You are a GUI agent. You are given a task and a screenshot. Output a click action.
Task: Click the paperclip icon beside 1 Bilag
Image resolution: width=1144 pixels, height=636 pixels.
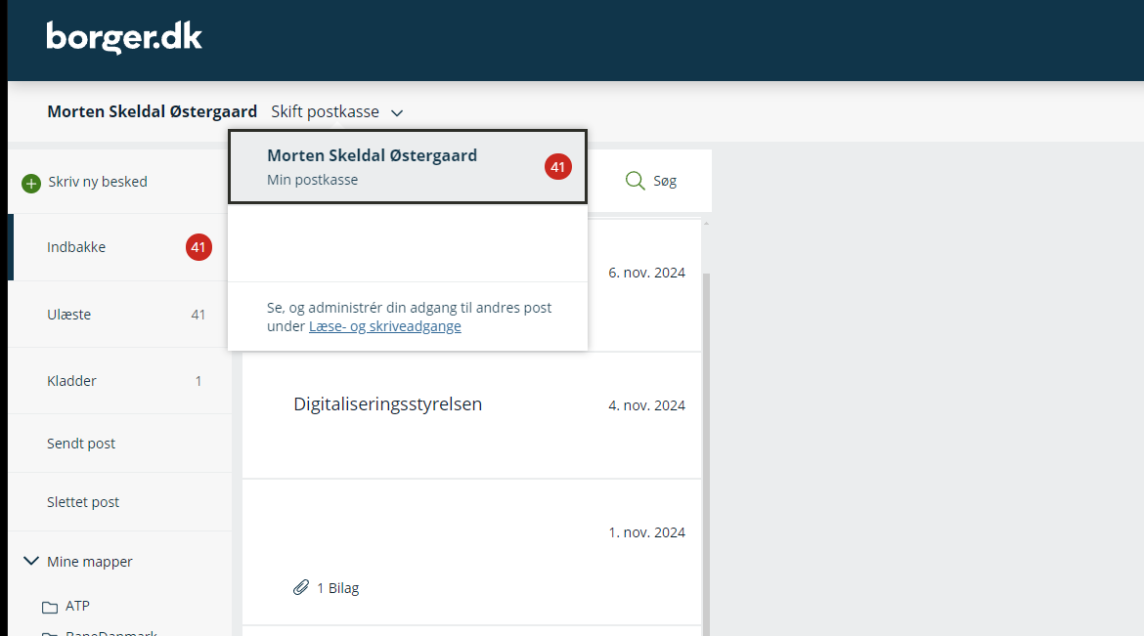click(x=301, y=588)
